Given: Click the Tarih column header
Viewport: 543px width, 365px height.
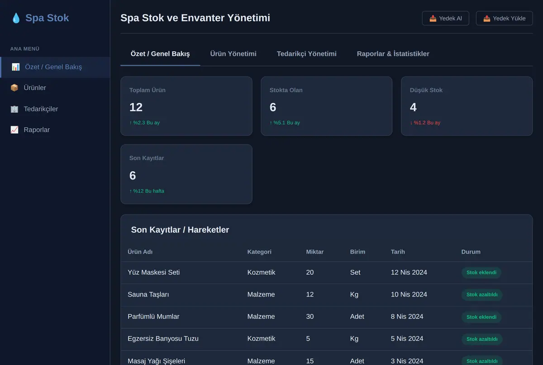Looking at the screenshot, I should point(398,252).
